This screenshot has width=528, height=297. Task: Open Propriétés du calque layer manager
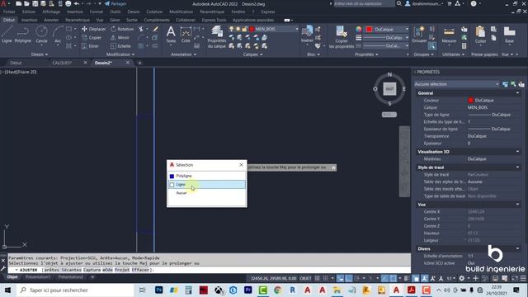[x=217, y=37]
